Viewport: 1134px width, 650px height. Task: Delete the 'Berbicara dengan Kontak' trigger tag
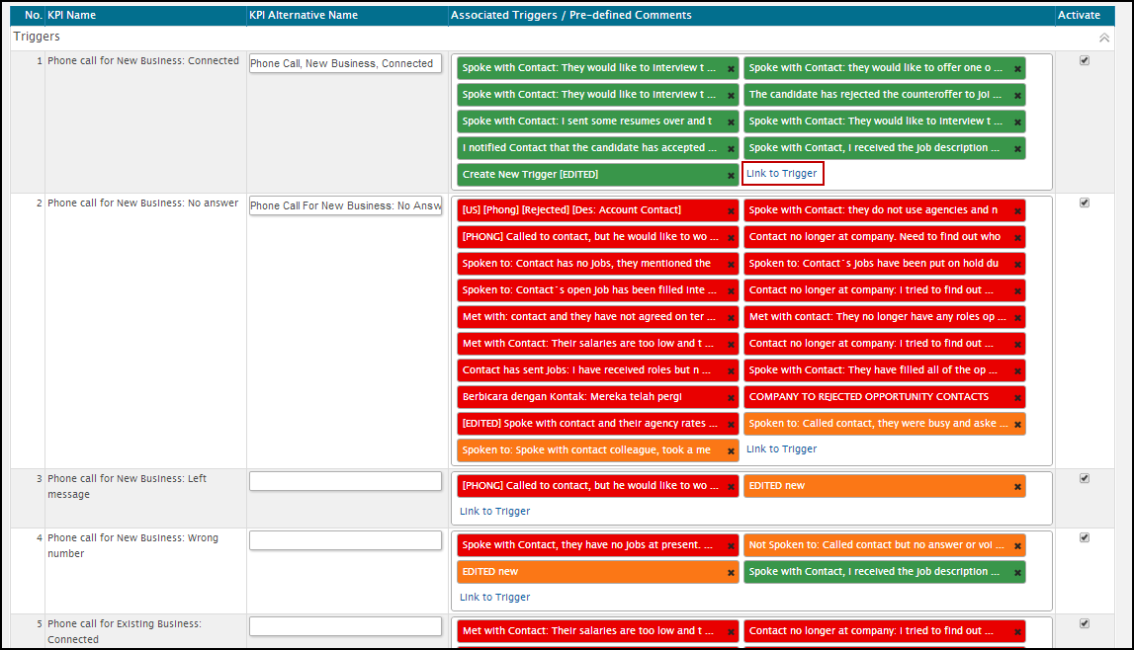732,399
